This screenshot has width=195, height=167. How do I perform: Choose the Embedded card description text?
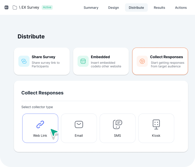coord(106,65)
